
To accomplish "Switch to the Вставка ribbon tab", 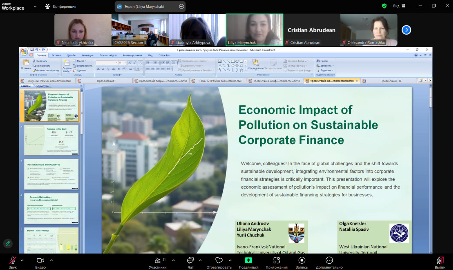I will pos(56,55).
